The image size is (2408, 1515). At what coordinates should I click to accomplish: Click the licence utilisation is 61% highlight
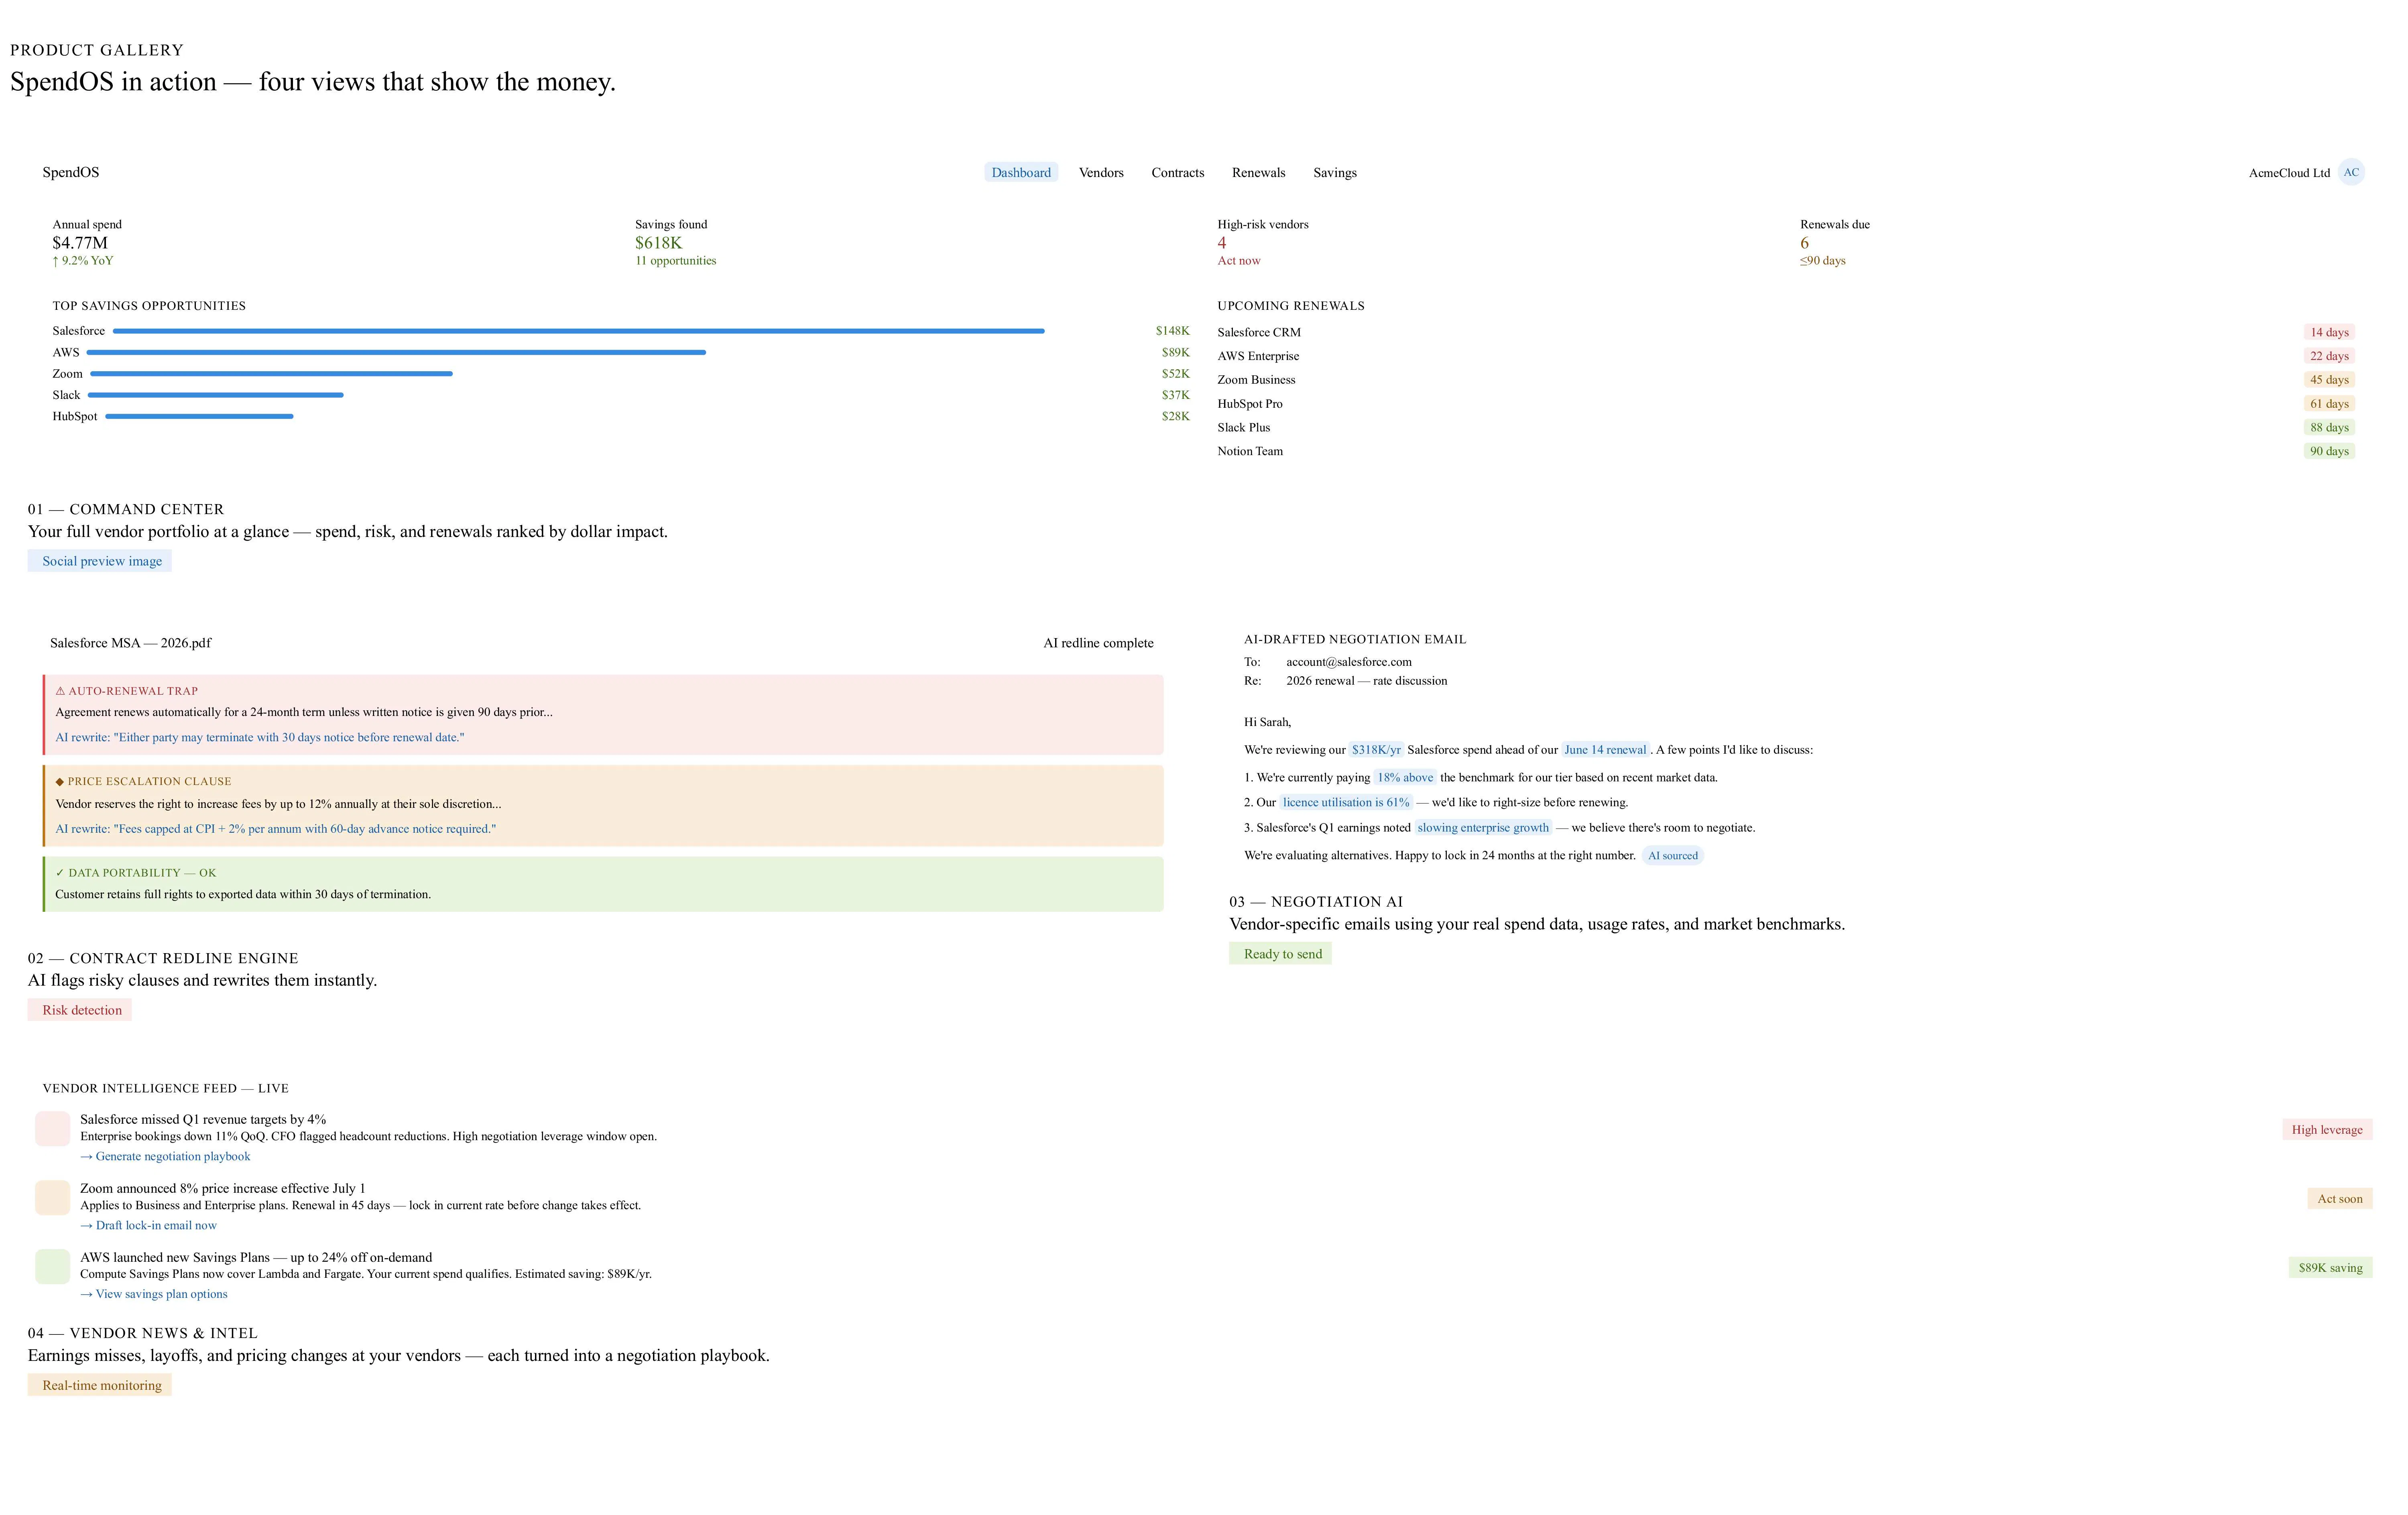coord(1346,803)
